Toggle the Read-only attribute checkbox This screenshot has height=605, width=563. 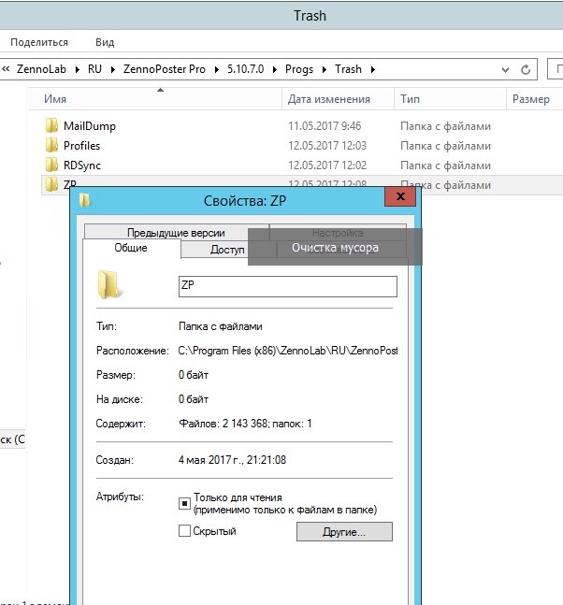pos(184,503)
